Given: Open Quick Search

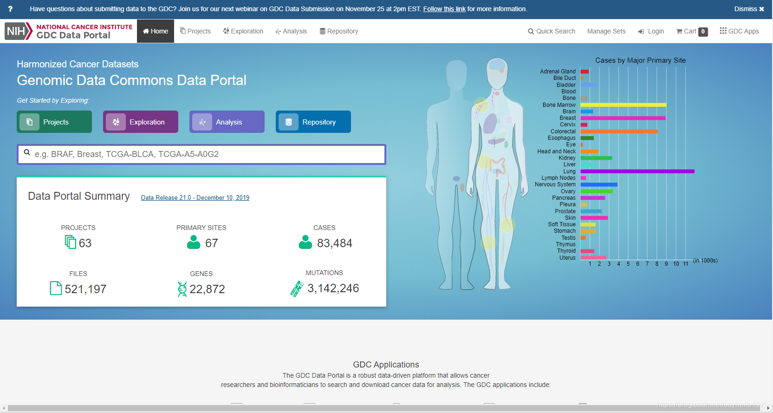Looking at the screenshot, I should tap(552, 31).
